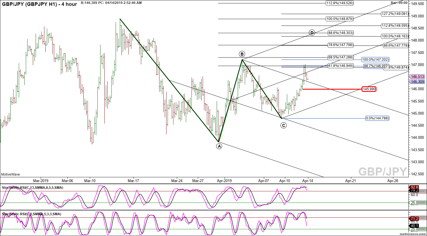Click the Stochastic RSI(C,13,SMMA,8,5,5,SMA) study label
The width and height of the screenshot is (427, 236).
click(x=33, y=188)
